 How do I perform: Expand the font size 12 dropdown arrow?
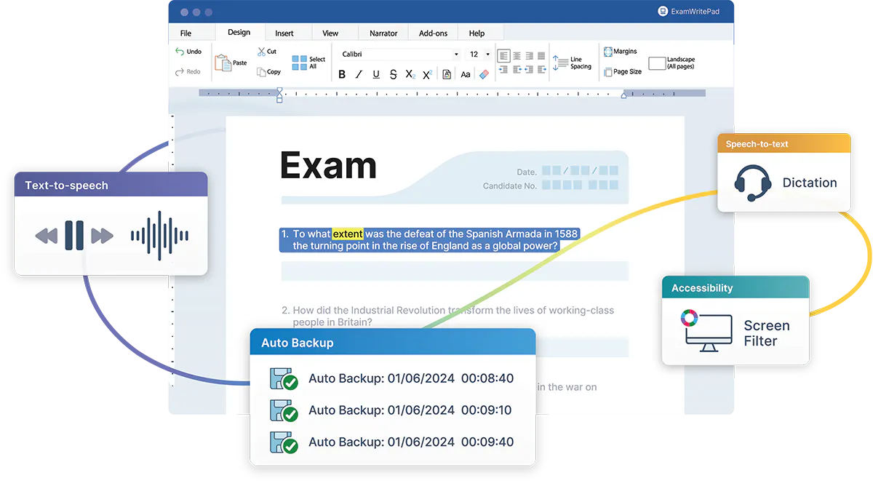click(487, 55)
